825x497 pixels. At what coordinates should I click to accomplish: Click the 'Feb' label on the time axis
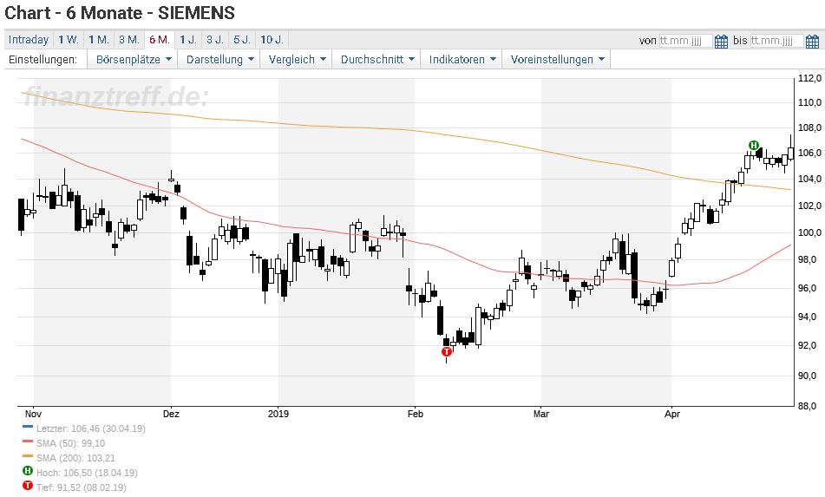[x=416, y=414]
